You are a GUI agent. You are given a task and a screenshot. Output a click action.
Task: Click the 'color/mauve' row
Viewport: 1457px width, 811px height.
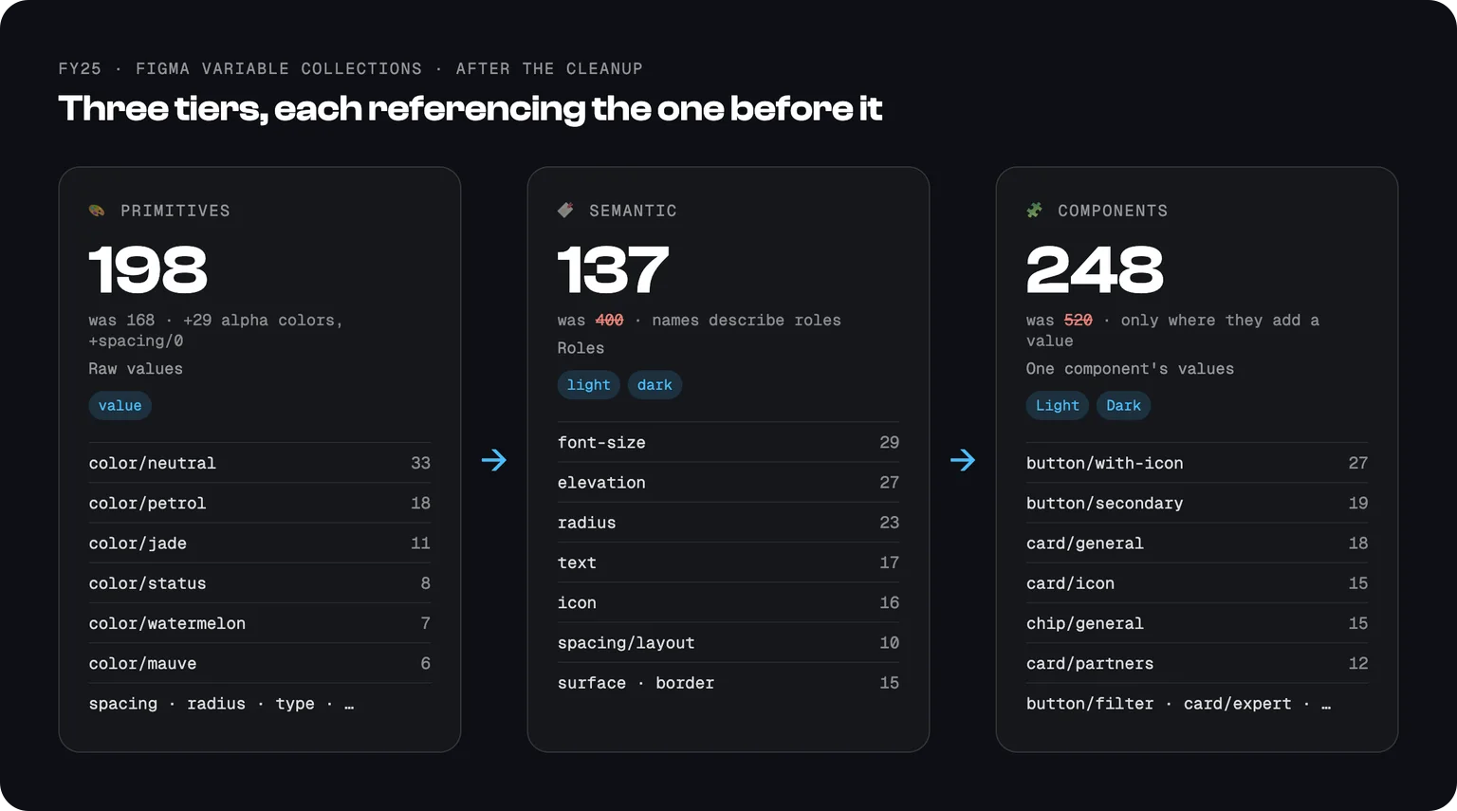point(260,663)
